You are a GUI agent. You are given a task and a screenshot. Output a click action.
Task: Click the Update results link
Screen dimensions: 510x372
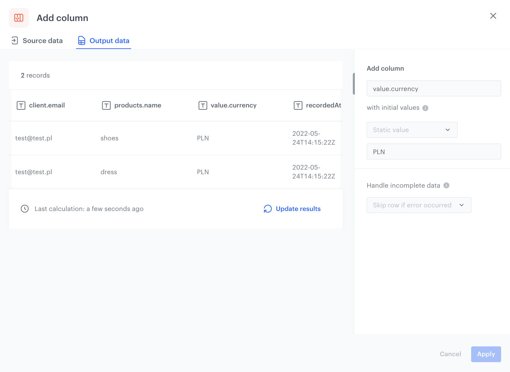[298, 209]
